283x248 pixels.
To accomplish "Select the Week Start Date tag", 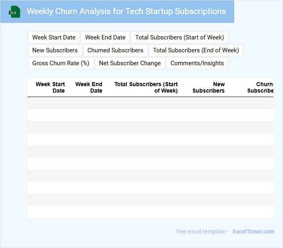I will (x=54, y=37).
